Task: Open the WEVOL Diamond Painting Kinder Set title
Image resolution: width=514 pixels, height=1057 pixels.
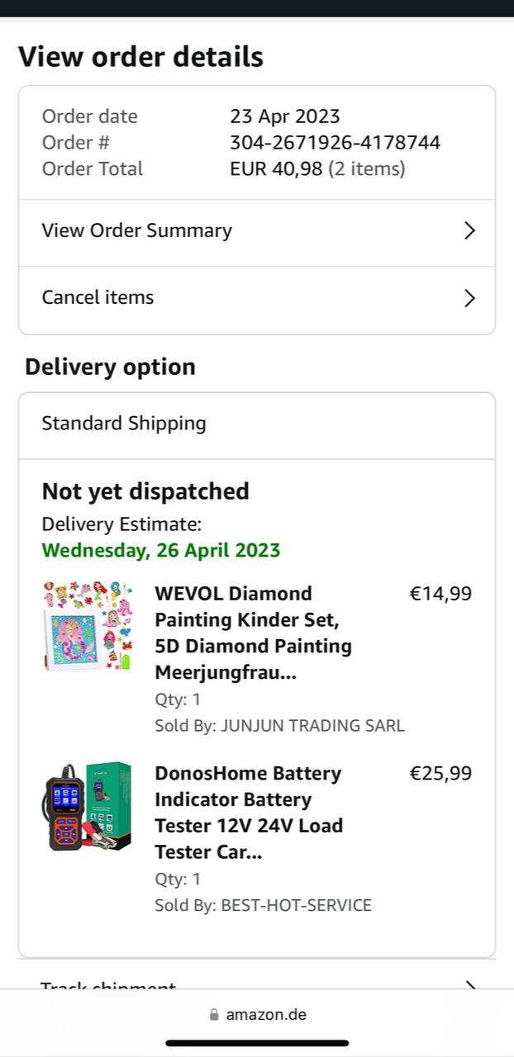Action: click(x=253, y=633)
